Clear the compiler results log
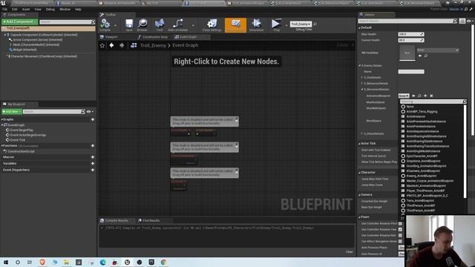This screenshot has width=475, height=267. click(x=350, y=252)
